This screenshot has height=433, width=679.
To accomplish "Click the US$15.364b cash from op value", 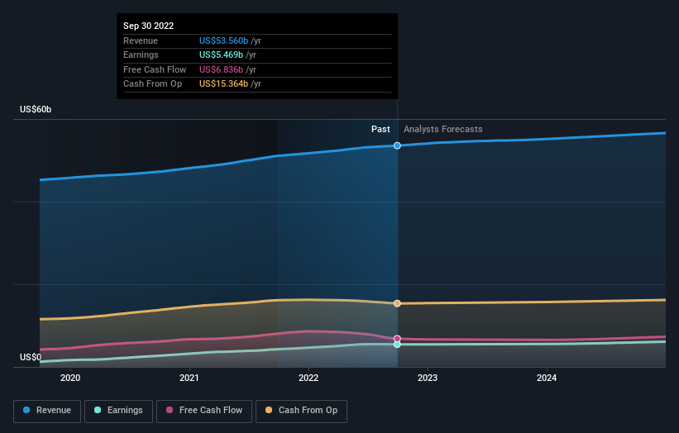I will coord(223,84).
